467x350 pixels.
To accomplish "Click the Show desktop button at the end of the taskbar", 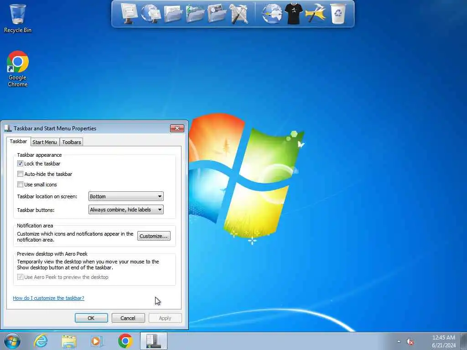I will point(464,341).
